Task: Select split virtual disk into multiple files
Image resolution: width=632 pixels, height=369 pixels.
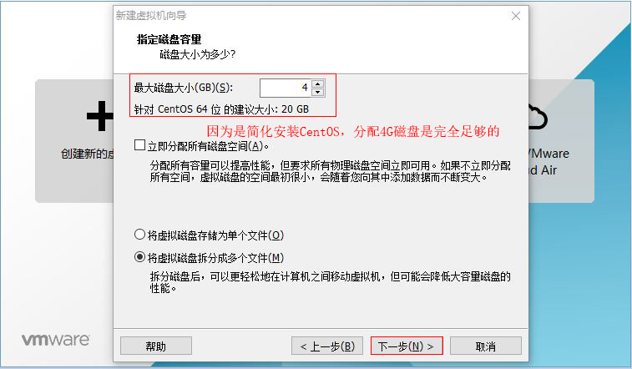Action: pos(140,257)
